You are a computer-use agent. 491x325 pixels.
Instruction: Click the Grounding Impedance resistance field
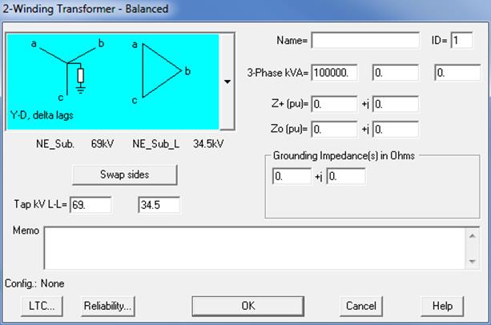[292, 176]
